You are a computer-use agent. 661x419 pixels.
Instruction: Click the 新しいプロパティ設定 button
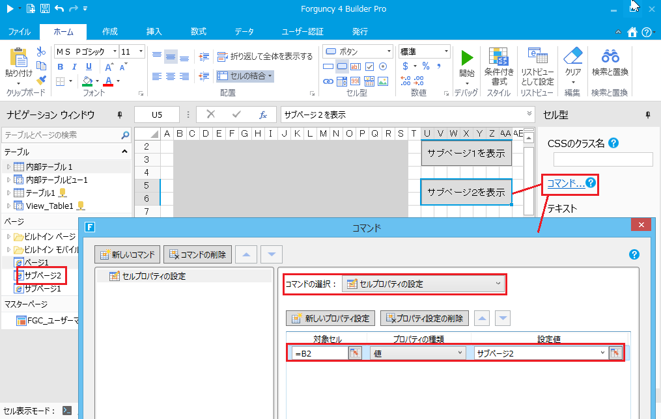click(x=331, y=318)
